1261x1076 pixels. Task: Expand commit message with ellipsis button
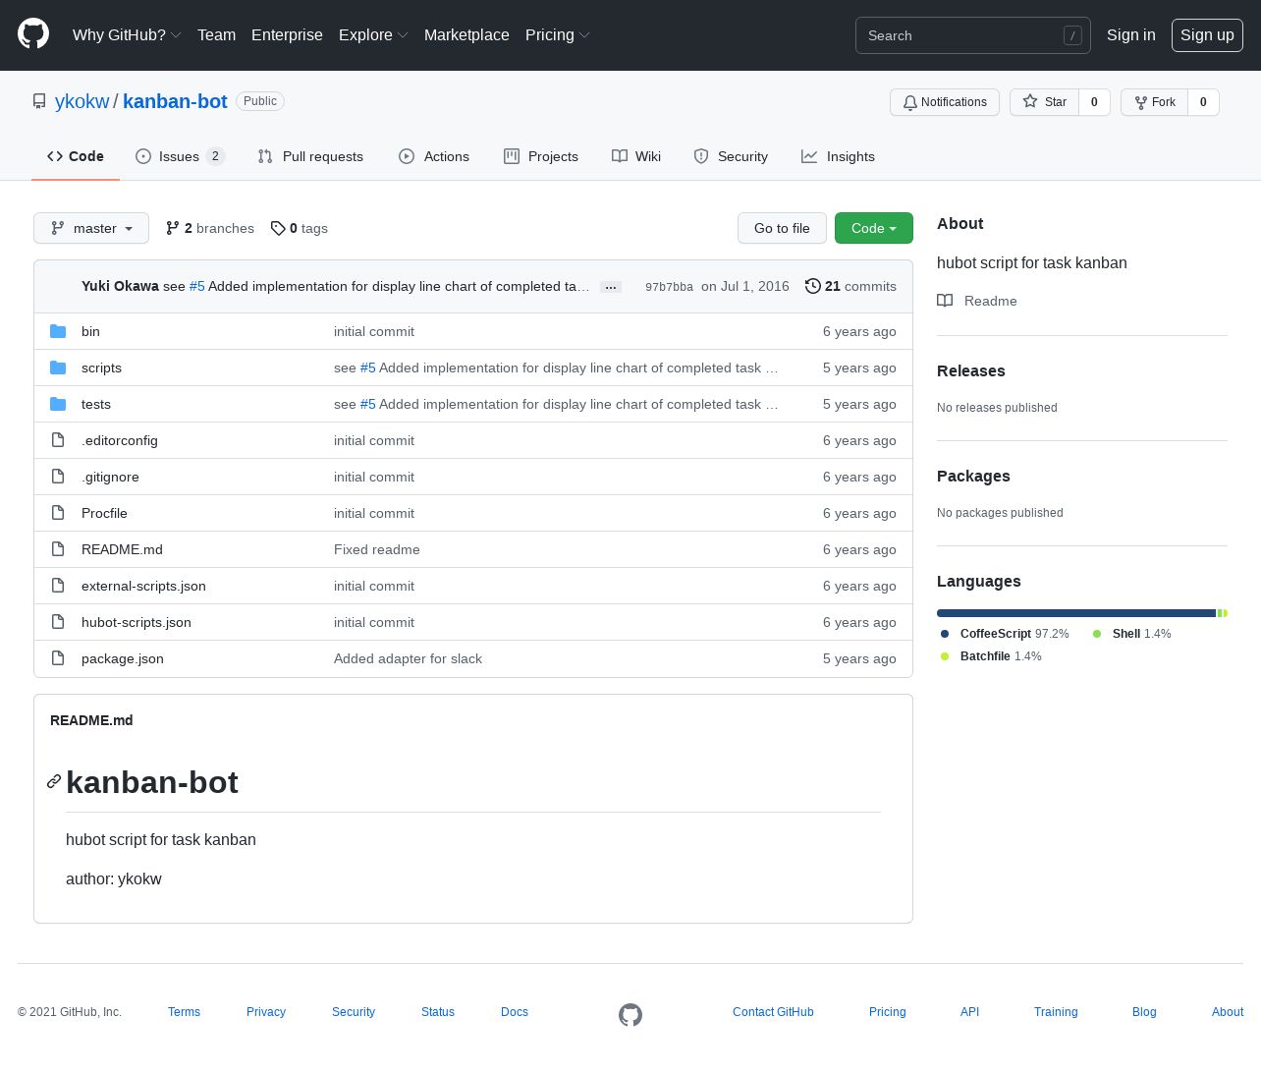611,287
